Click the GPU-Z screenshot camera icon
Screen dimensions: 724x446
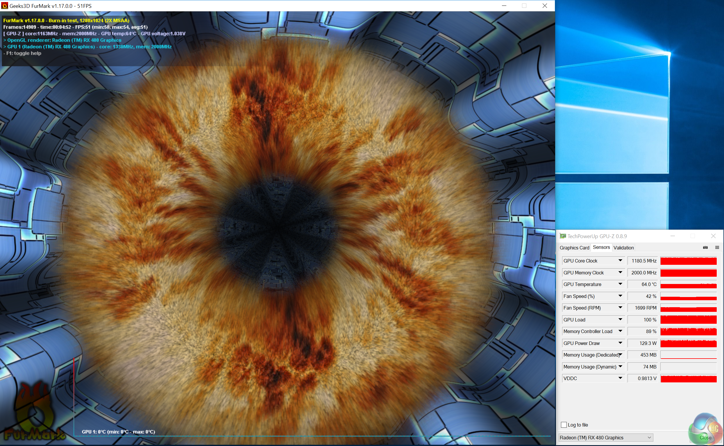click(705, 247)
